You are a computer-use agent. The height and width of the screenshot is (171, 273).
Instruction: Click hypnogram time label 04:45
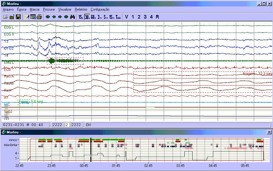tap(213, 166)
